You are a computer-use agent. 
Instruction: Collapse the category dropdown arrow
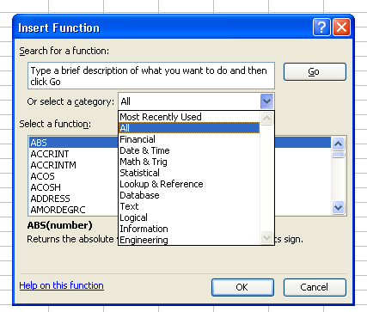(267, 101)
